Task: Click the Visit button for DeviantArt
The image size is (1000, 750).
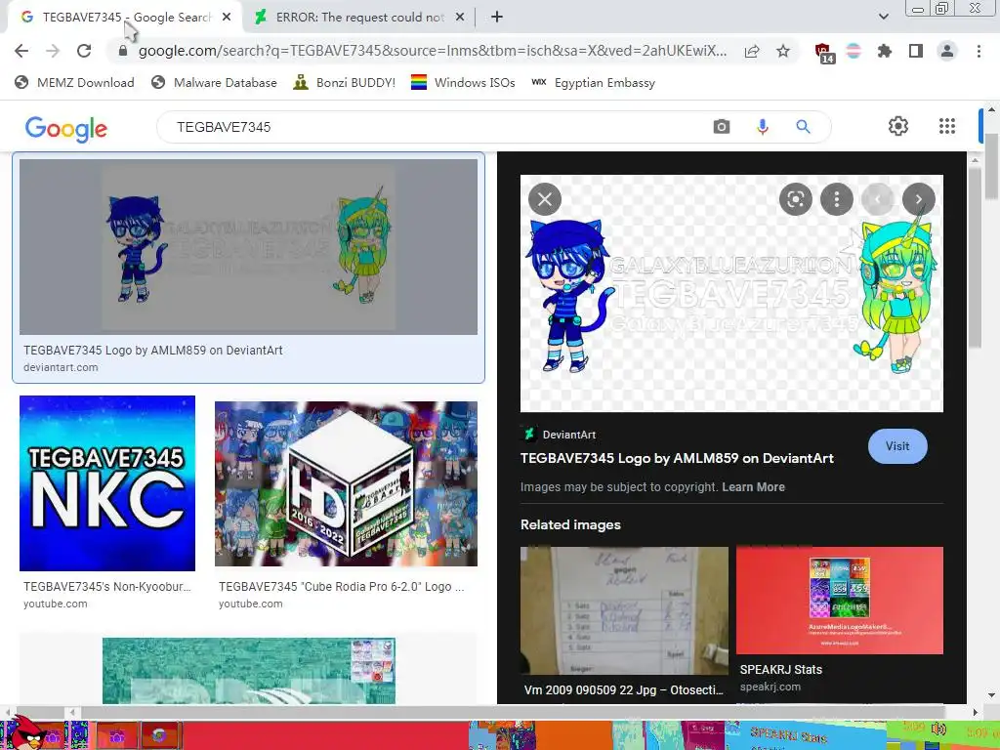Action: pos(897,446)
